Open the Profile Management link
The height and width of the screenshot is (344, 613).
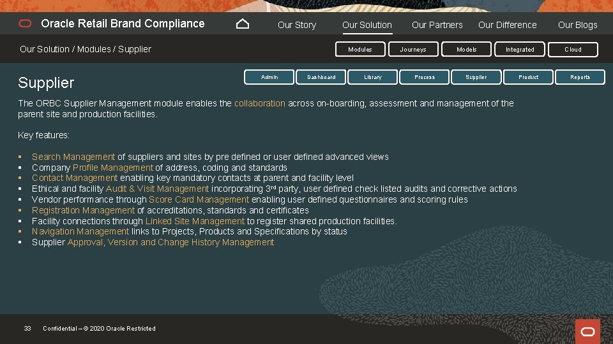(x=113, y=168)
